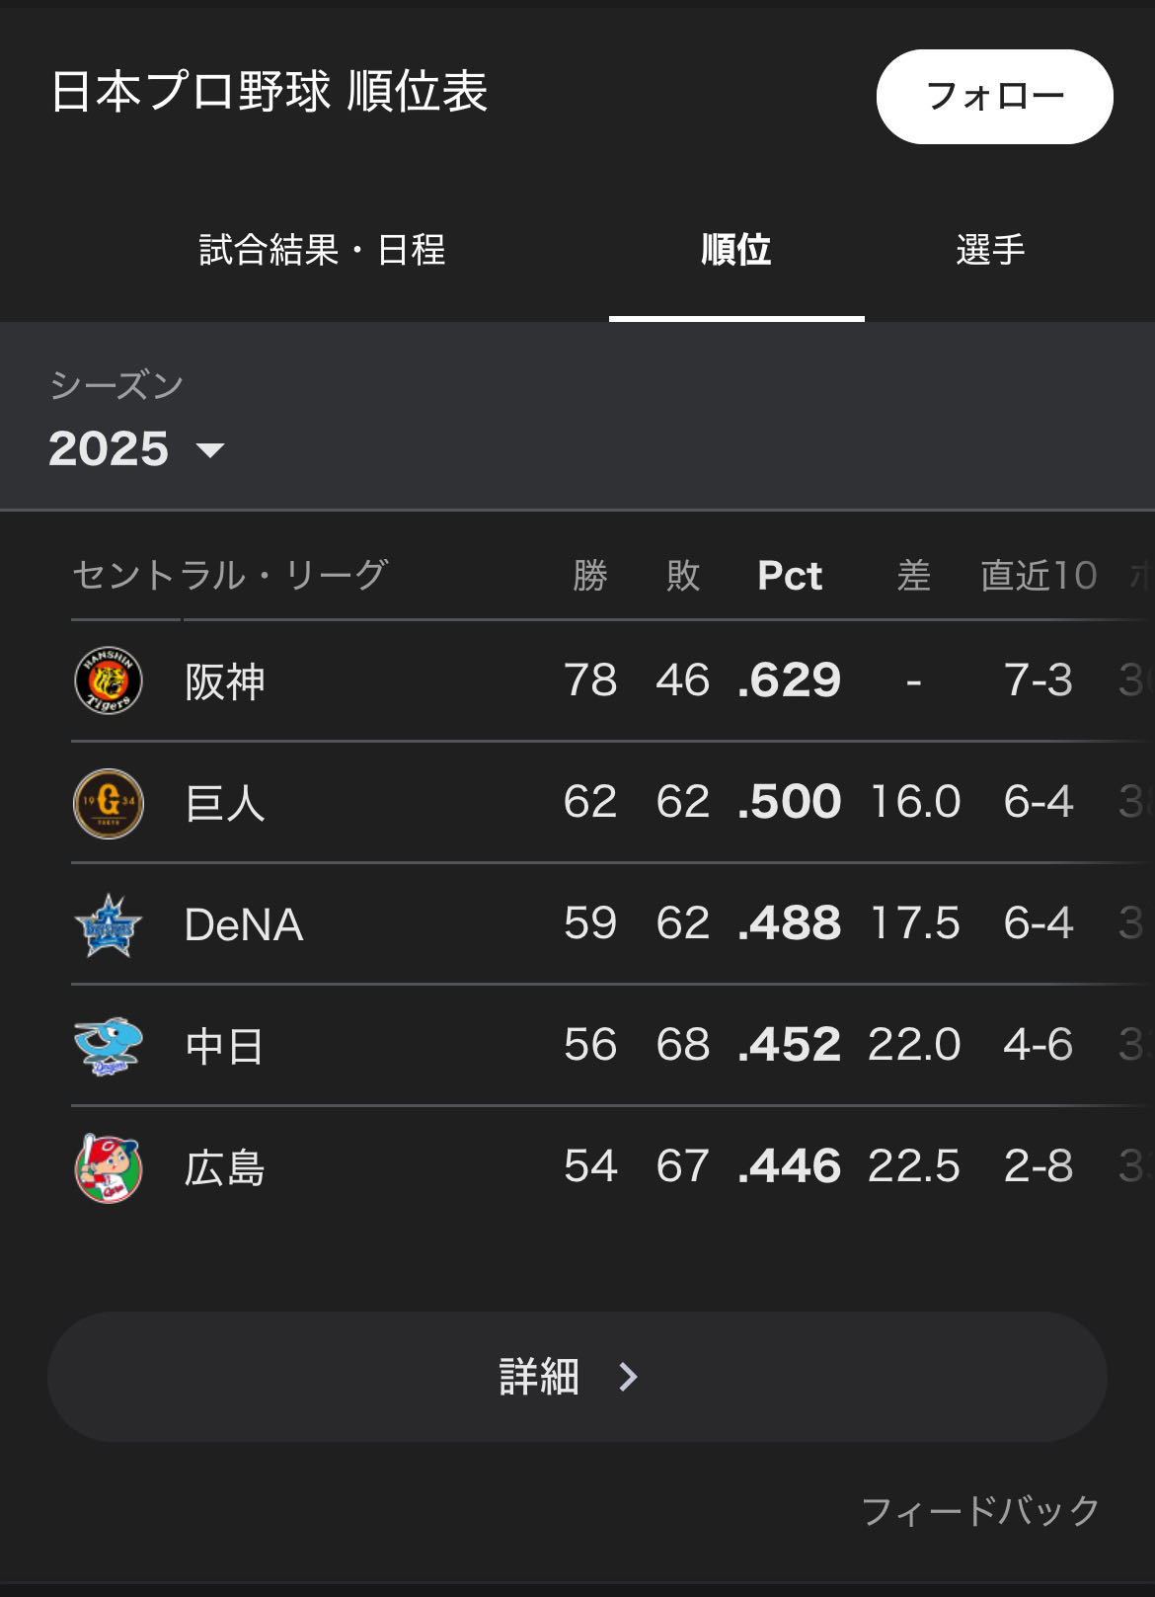Click the DeNA BayStars star logo
This screenshot has height=1597, width=1155.
pos(109,924)
